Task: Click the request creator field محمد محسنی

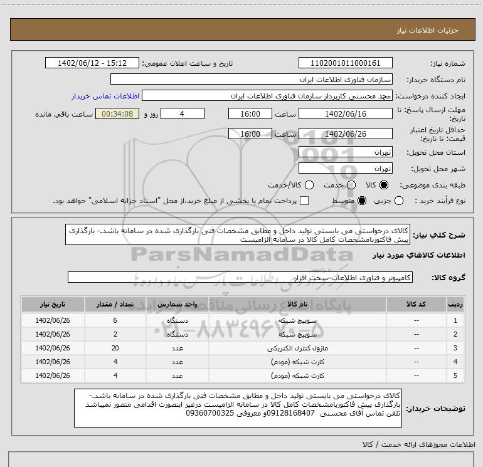Action: (x=267, y=96)
